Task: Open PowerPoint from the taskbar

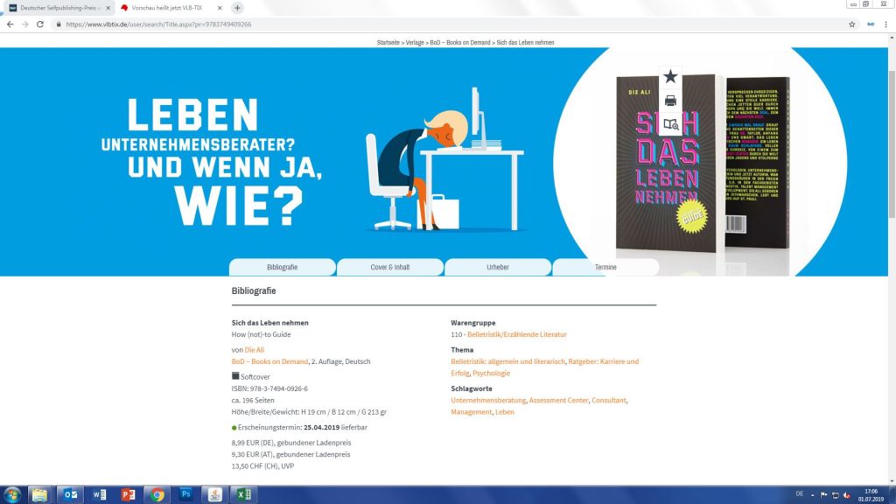Action: 128,495
